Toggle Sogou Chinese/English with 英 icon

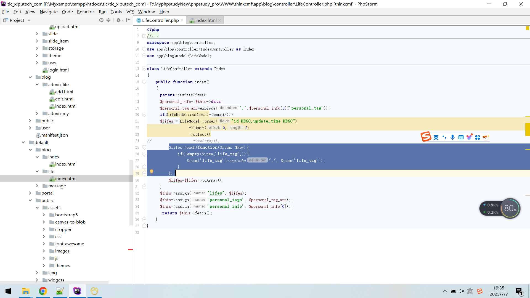tap(436, 137)
